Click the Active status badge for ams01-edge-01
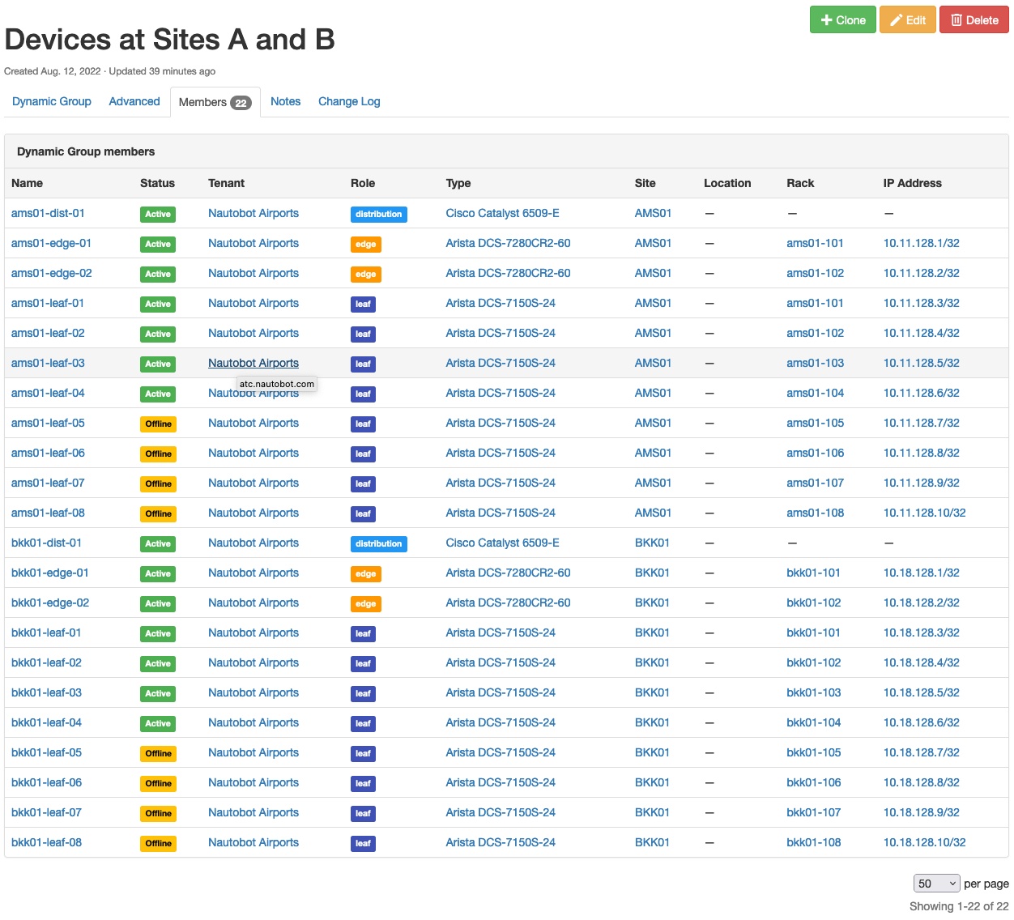The image size is (1014, 920). pos(158,244)
